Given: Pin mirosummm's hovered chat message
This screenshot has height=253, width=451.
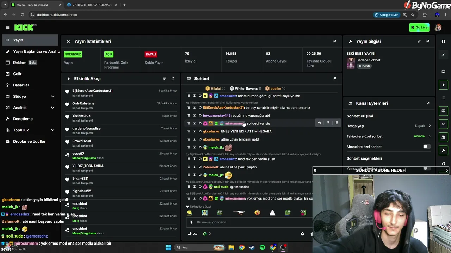Looking at the screenshot, I should click(328, 123).
